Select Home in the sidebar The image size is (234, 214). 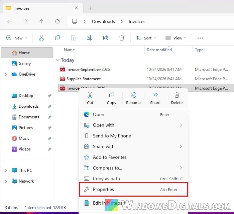pyautogui.click(x=27, y=53)
